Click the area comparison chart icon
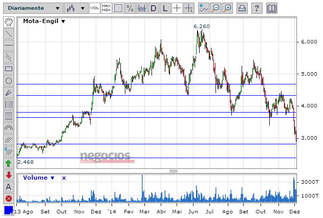323x218 pixels. point(142,8)
